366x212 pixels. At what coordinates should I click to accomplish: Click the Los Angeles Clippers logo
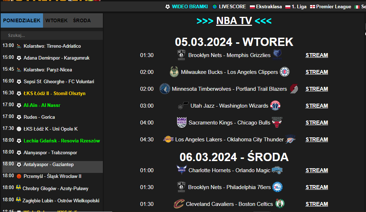[x=285, y=72]
